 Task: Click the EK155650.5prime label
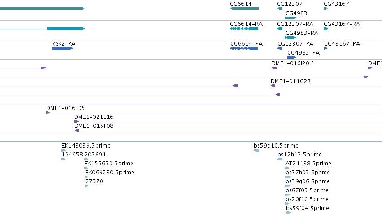109,164
